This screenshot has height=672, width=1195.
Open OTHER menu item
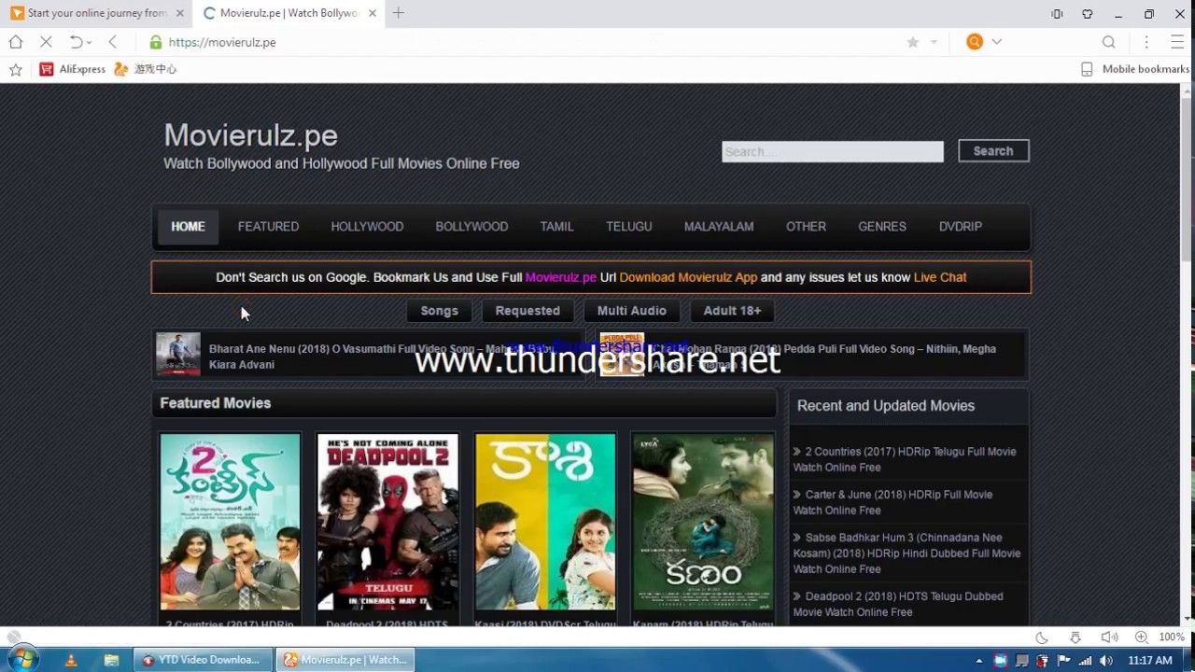point(806,227)
